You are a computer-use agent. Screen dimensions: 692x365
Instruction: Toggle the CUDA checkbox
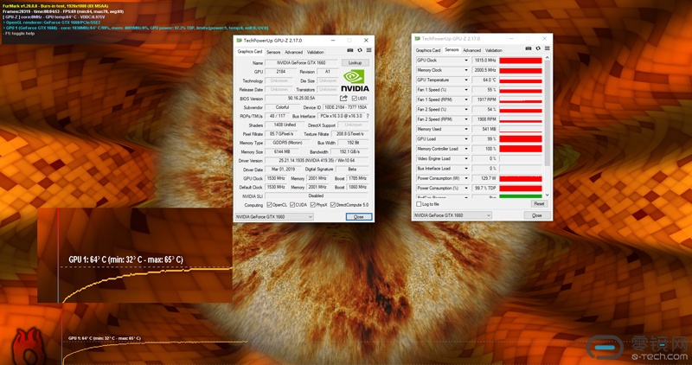click(292, 205)
